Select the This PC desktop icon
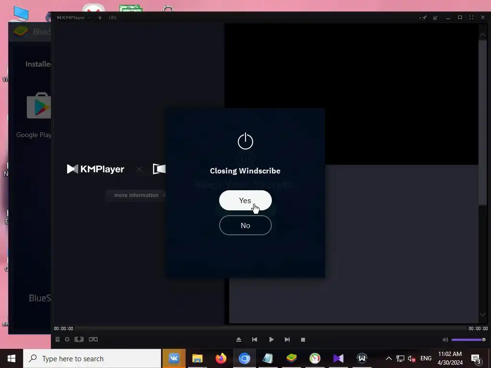 [x=21, y=14]
